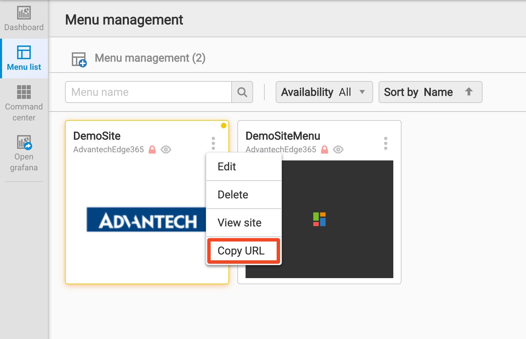
Task: Open three-dot menu on DemoSiteMenu card
Action: (385, 143)
